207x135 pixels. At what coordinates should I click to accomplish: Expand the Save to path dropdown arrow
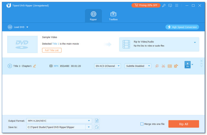pyautogui.click(x=89, y=127)
